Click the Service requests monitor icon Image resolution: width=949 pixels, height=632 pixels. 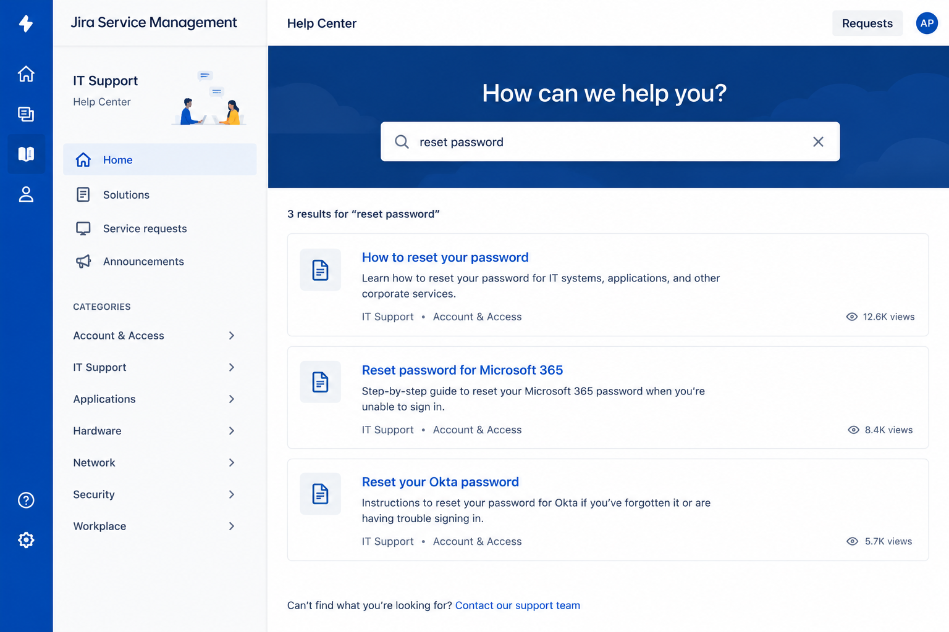click(x=83, y=228)
